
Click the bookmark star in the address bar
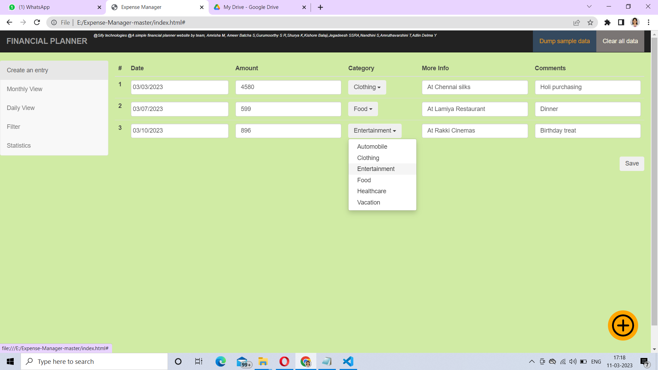coord(590,22)
